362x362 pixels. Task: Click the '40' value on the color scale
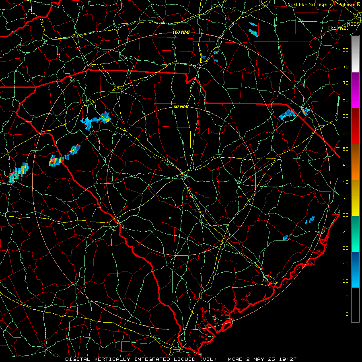[x=346, y=182]
